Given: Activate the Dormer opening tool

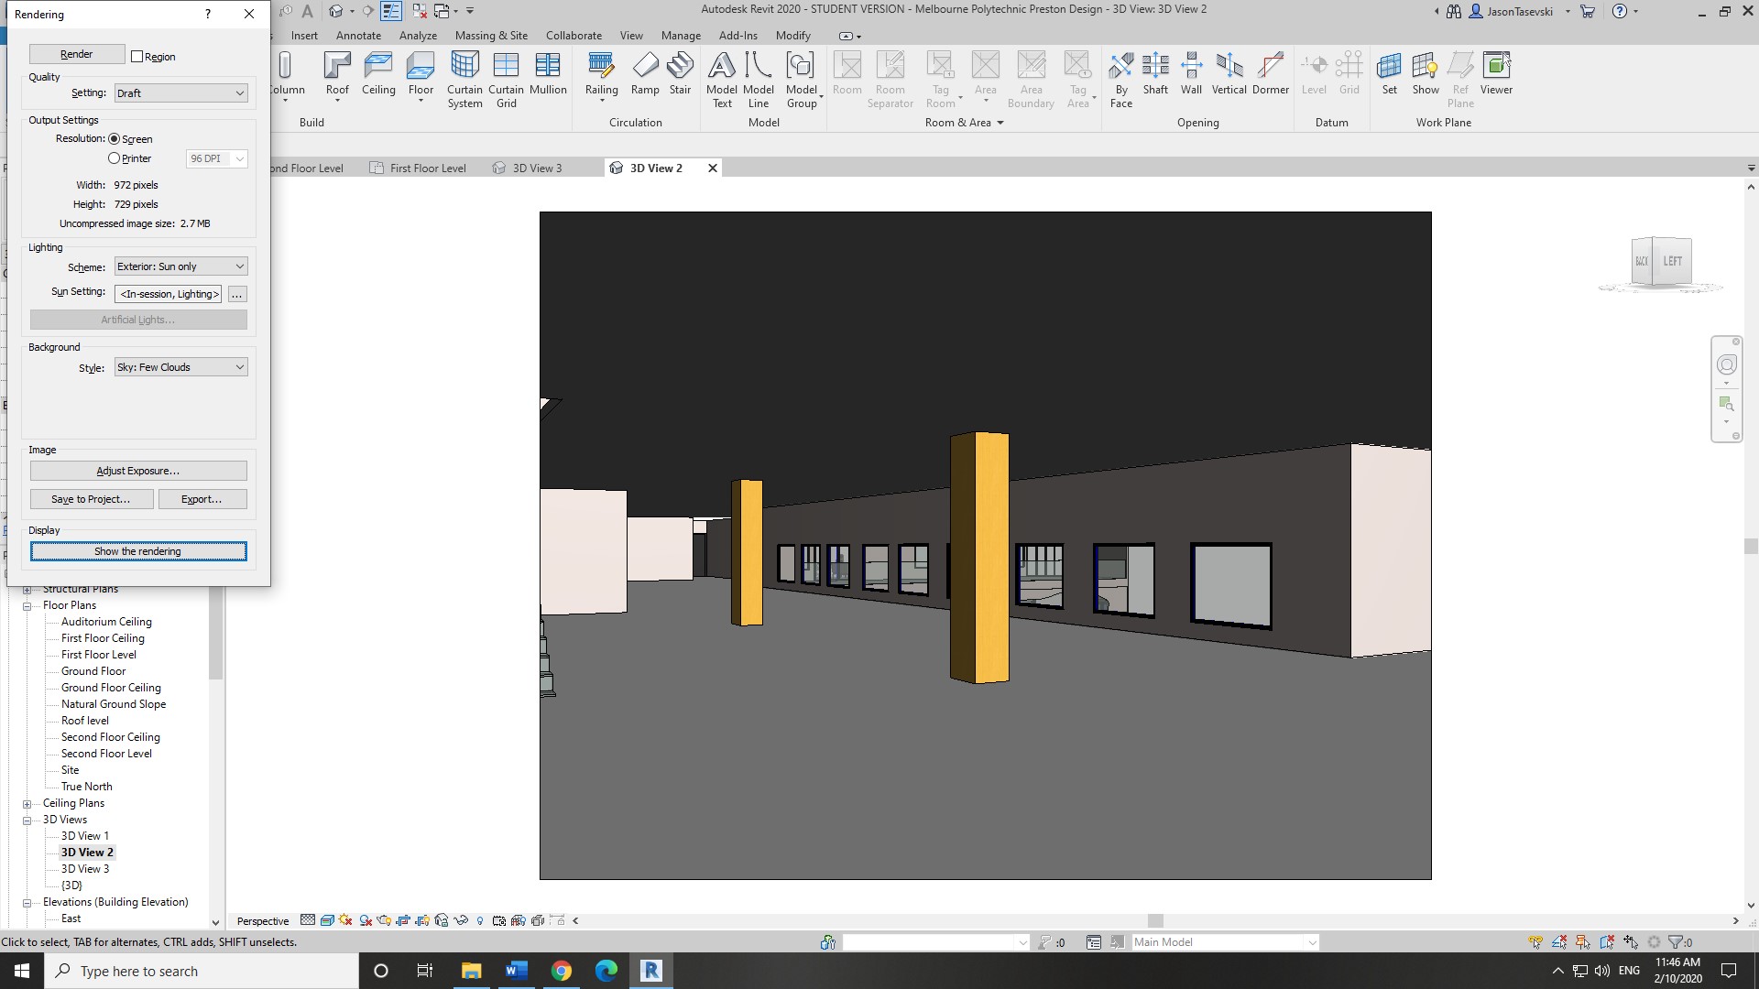Looking at the screenshot, I should [x=1271, y=73].
